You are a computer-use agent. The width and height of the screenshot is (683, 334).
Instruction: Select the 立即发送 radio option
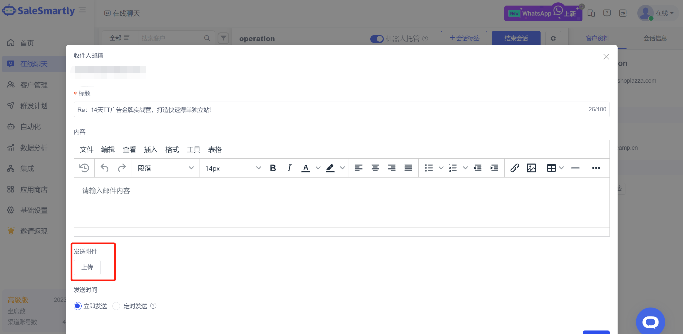pos(78,306)
